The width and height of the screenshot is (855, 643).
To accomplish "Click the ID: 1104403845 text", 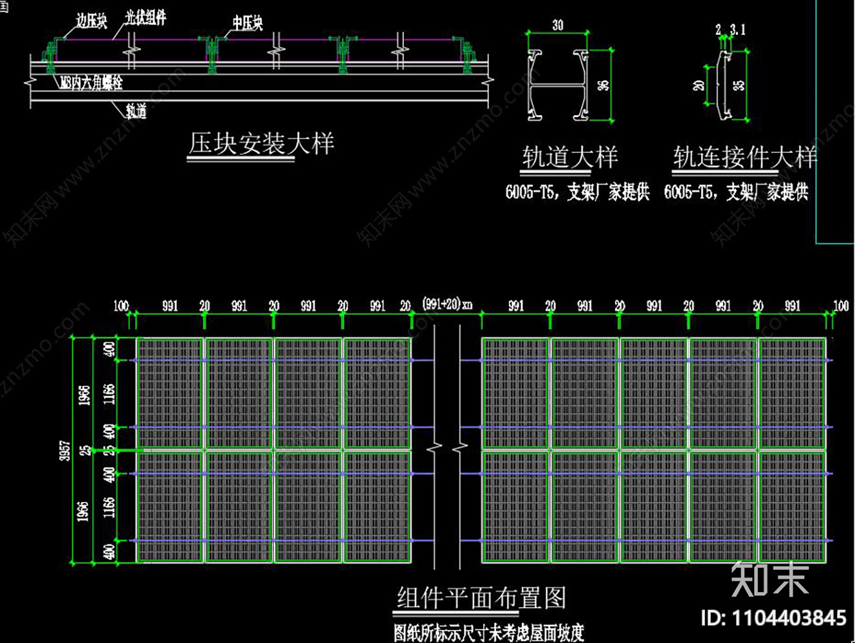I will 773,618.
